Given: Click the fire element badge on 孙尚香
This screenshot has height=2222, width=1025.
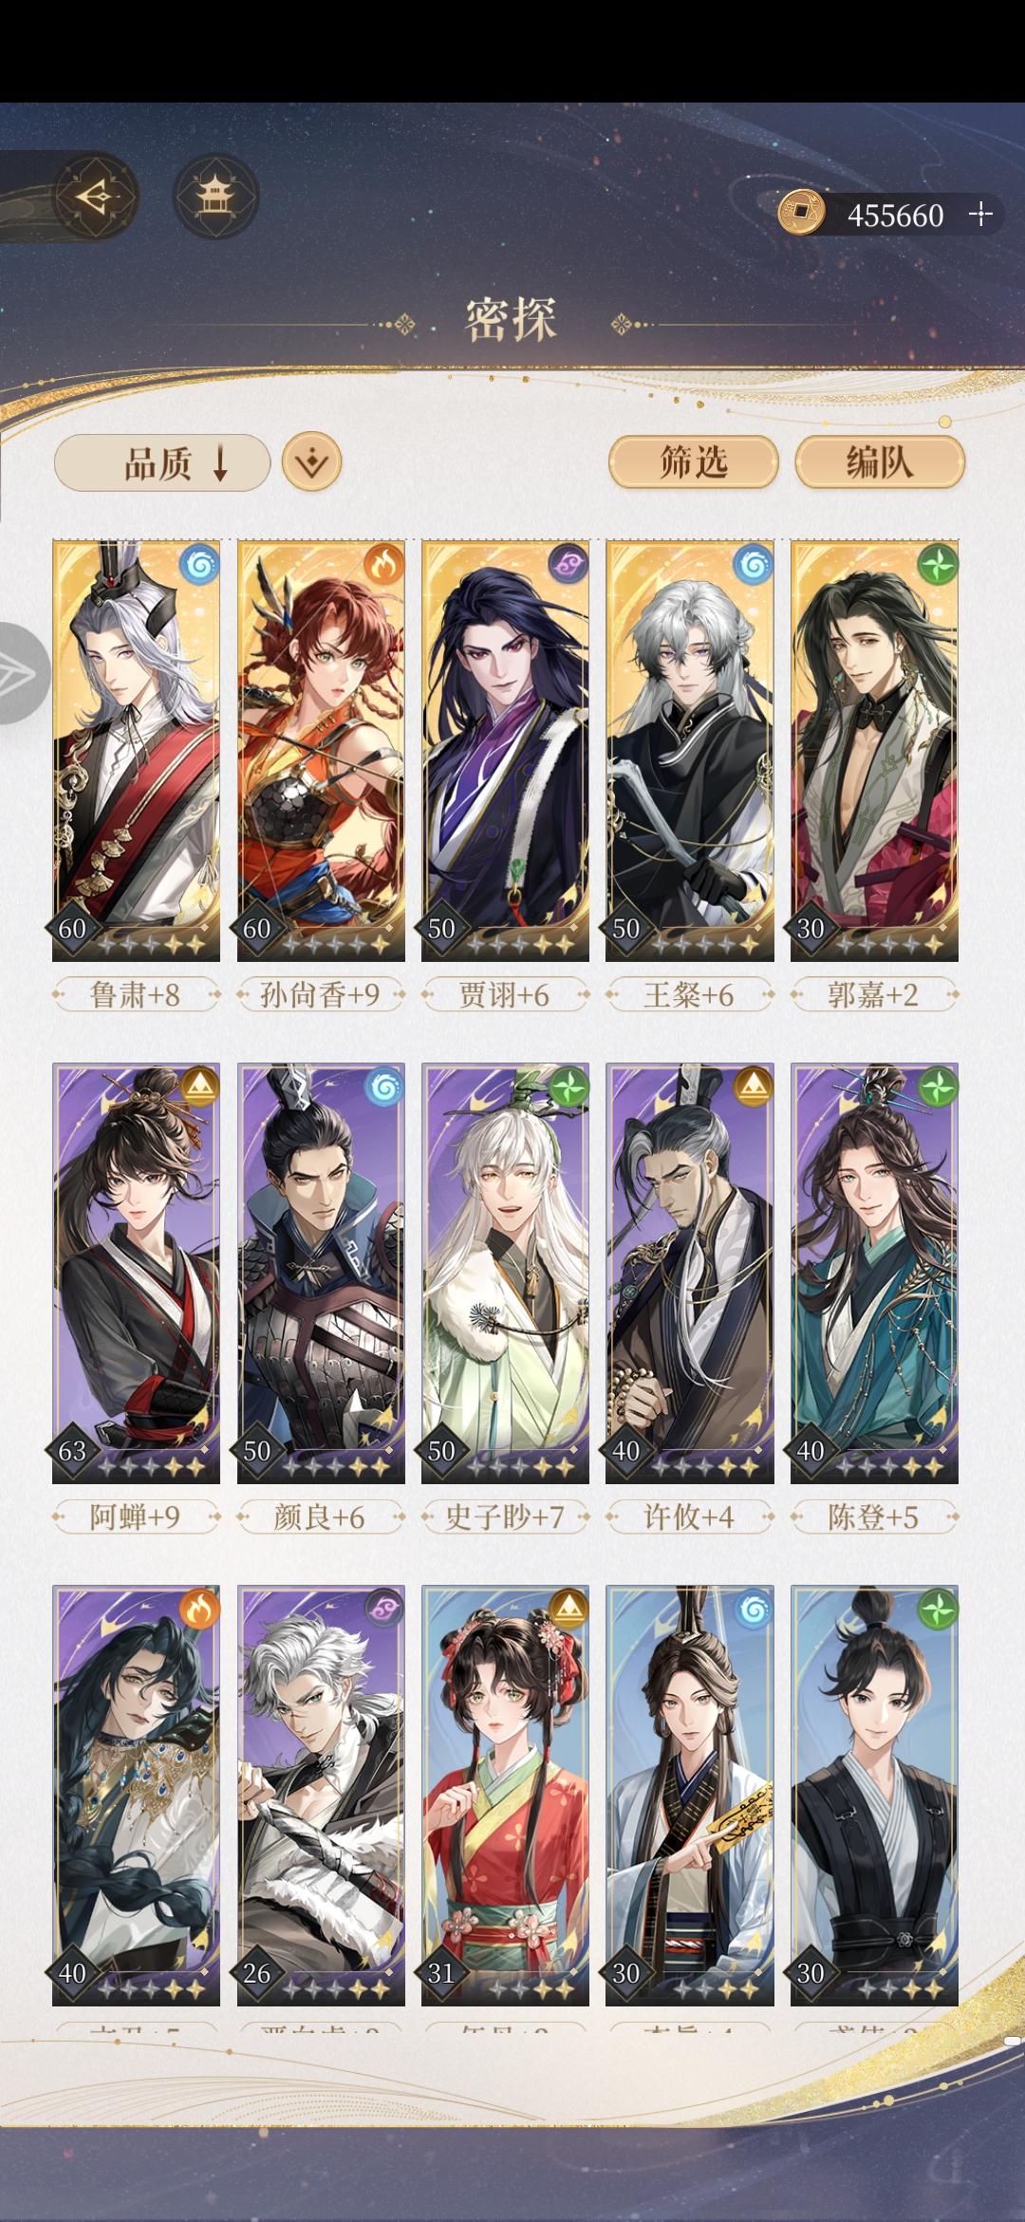Looking at the screenshot, I should [x=384, y=565].
